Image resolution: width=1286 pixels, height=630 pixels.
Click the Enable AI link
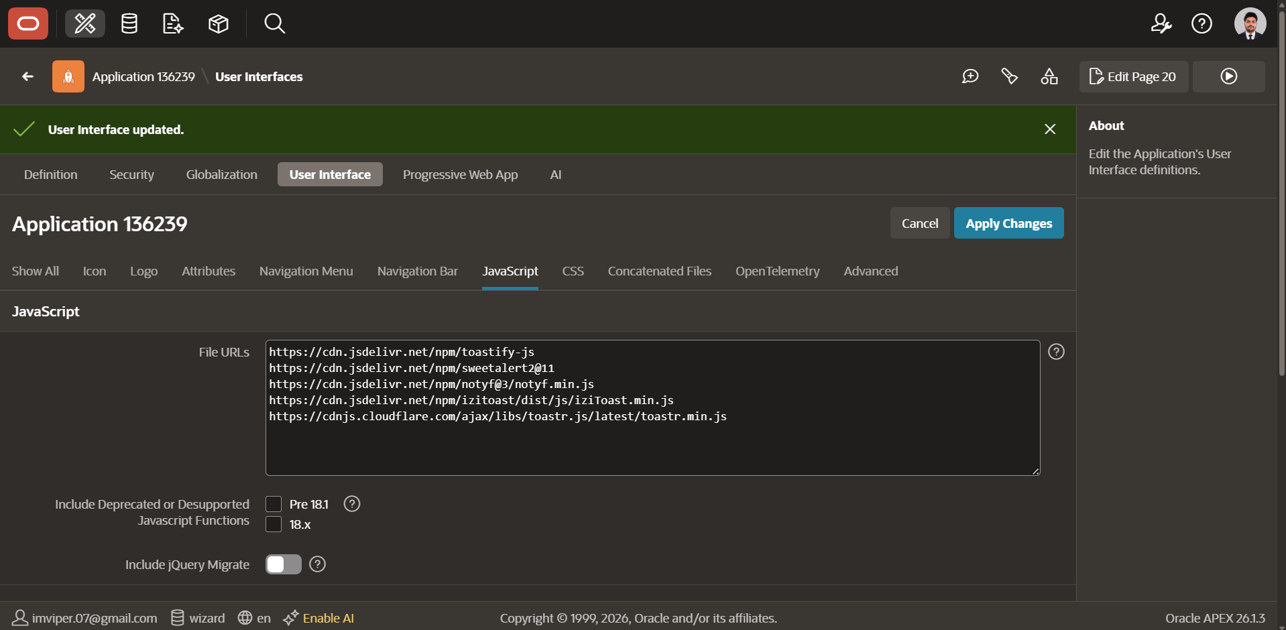click(328, 618)
